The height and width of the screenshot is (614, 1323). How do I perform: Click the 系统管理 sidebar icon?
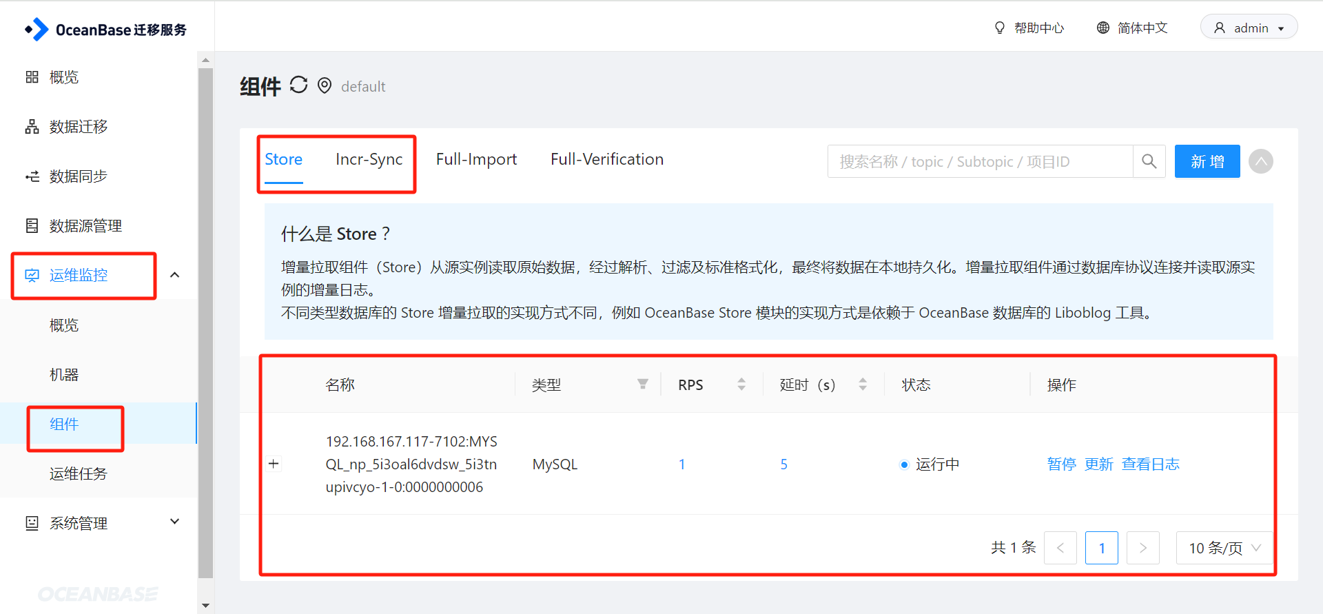coord(32,523)
